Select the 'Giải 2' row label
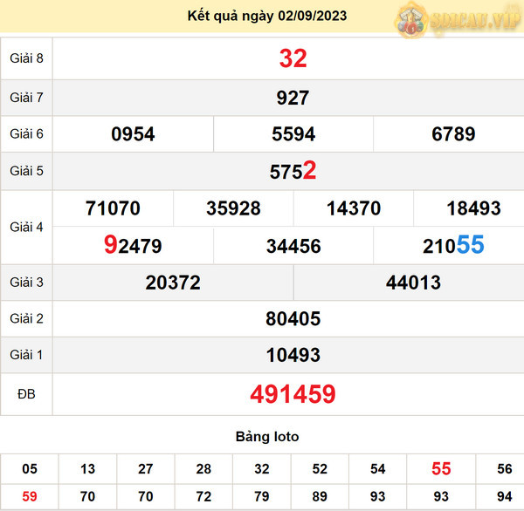The image size is (524, 511). point(26,319)
